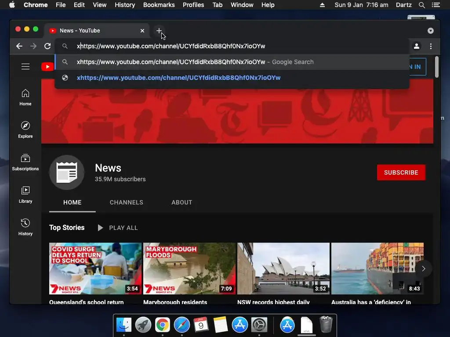Click the YouTube logo icon
The height and width of the screenshot is (337, 450).
[47, 67]
